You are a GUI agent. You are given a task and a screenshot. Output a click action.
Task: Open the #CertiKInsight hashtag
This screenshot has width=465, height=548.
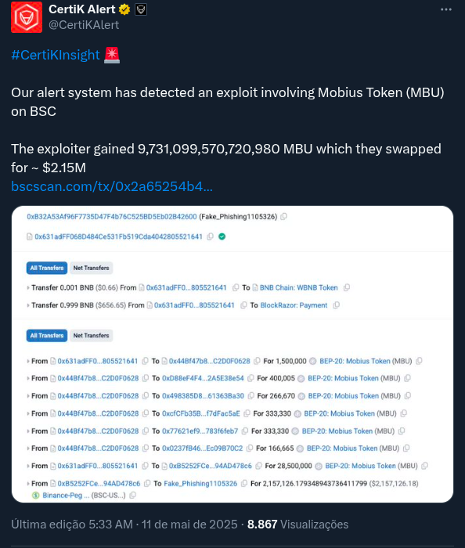click(x=56, y=55)
